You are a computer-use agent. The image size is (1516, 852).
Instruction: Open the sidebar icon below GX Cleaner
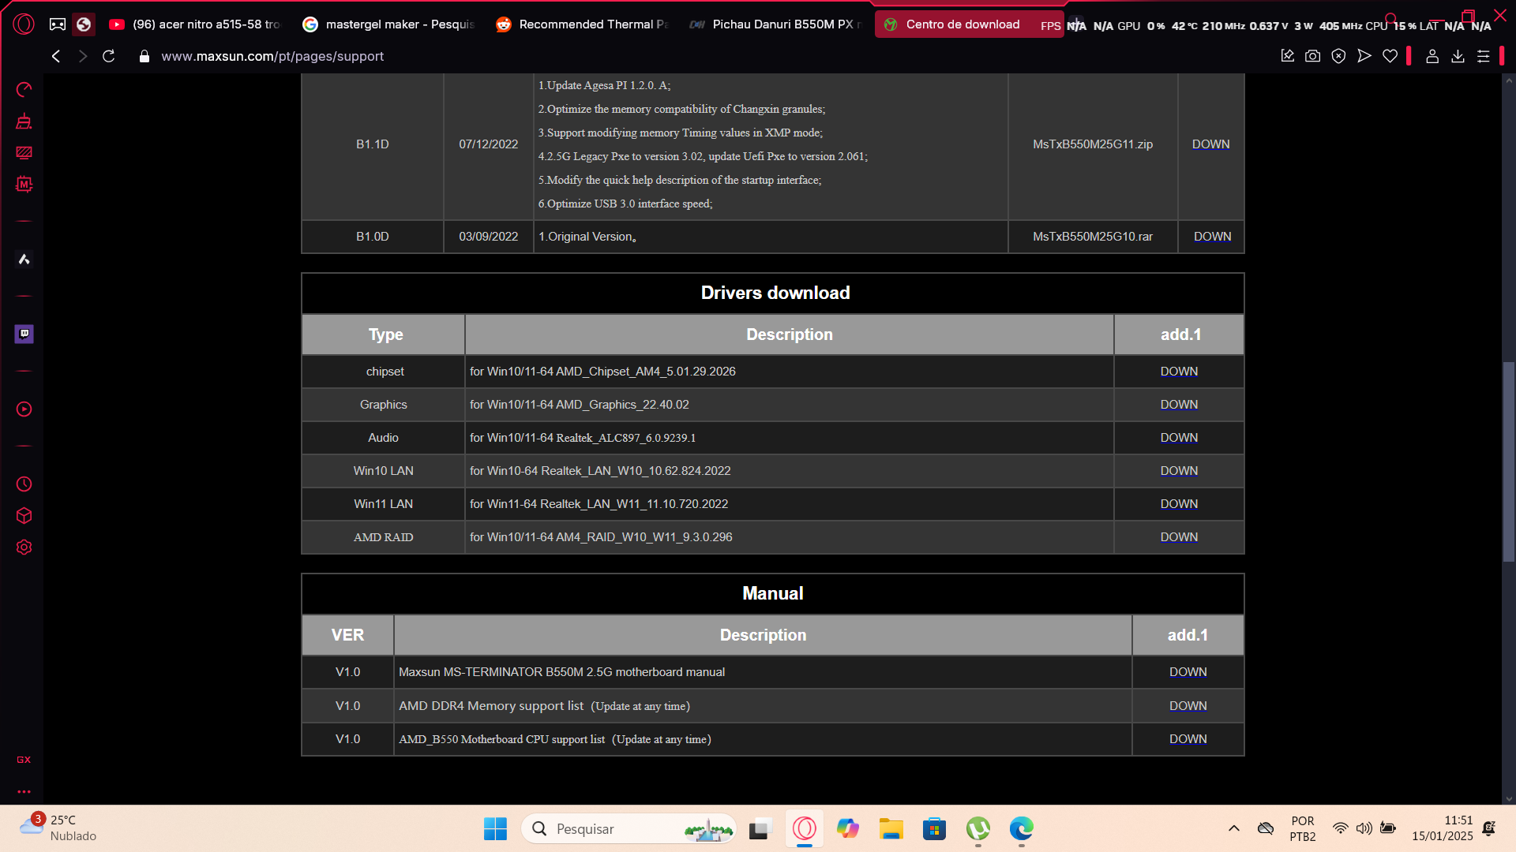(24, 152)
